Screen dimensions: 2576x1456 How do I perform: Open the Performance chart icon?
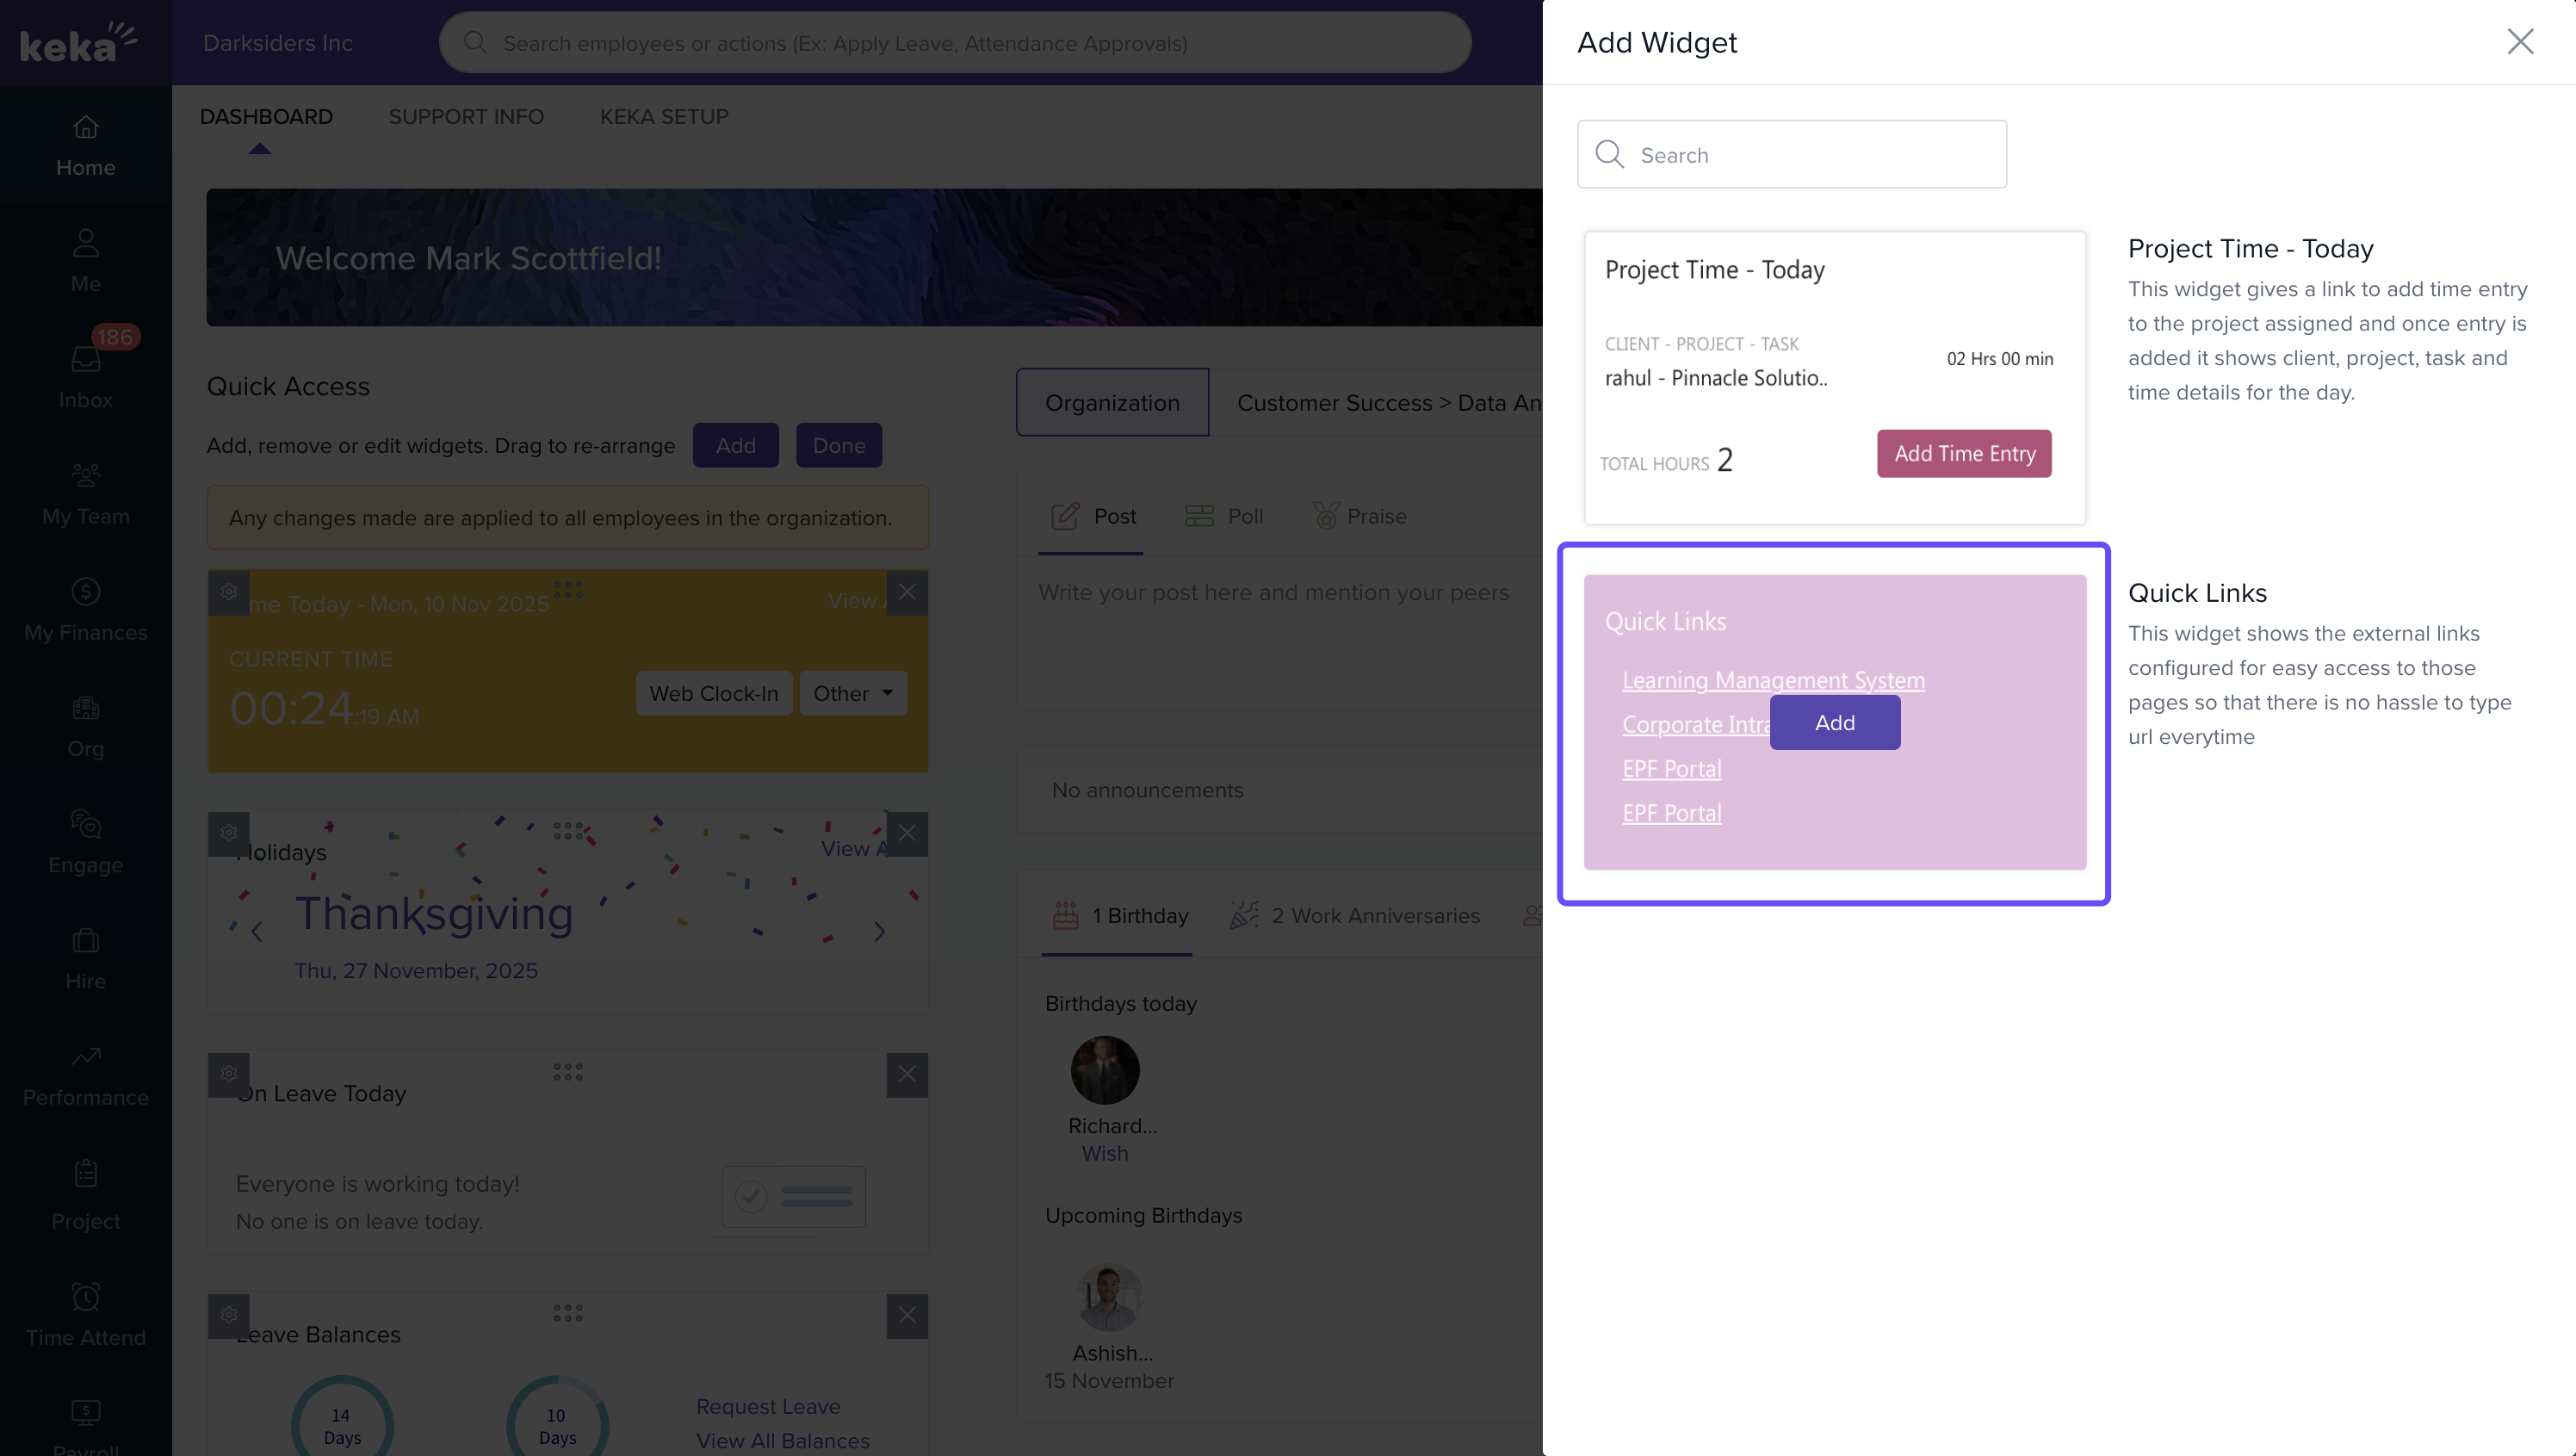[x=86, y=1057]
